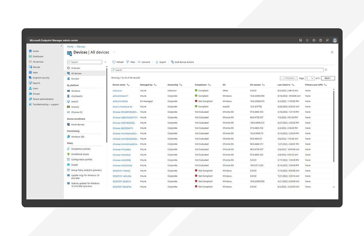
Task: Go to the Next page of records
Action: 328,78
